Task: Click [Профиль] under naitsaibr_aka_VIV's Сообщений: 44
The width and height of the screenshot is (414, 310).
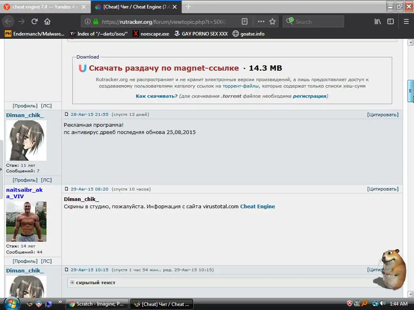Action: pos(25,261)
